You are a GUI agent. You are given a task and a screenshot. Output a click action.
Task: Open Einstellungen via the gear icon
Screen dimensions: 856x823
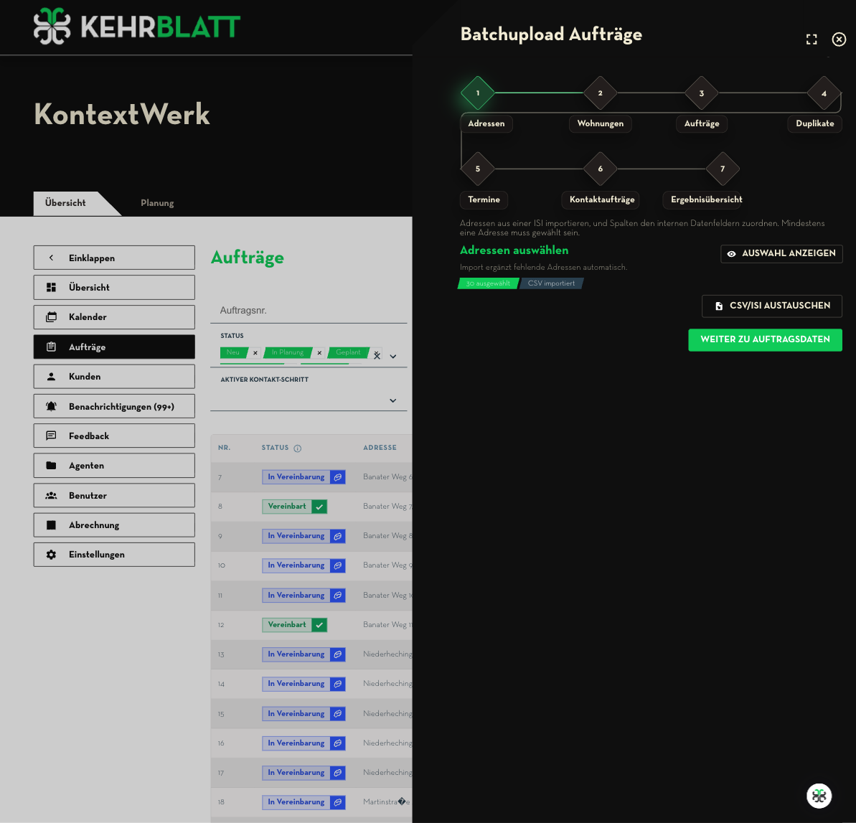[x=51, y=554]
